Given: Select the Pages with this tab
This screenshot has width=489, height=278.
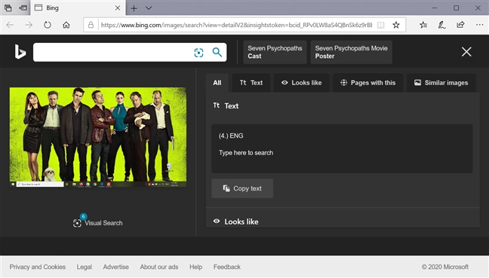Looking at the screenshot, I should click(368, 83).
